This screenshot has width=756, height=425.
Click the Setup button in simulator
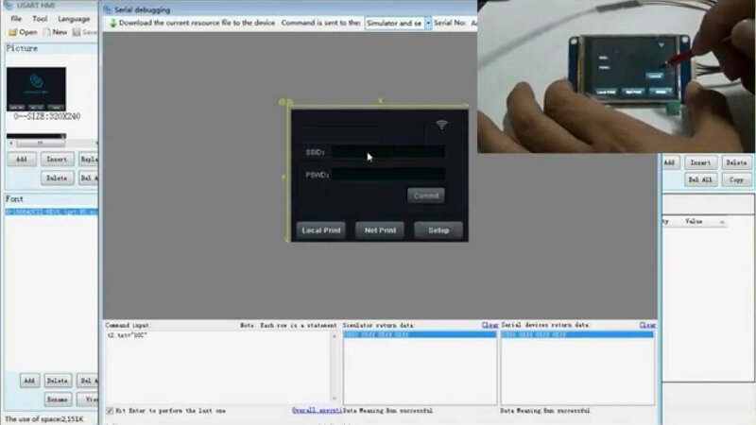pyautogui.click(x=438, y=230)
